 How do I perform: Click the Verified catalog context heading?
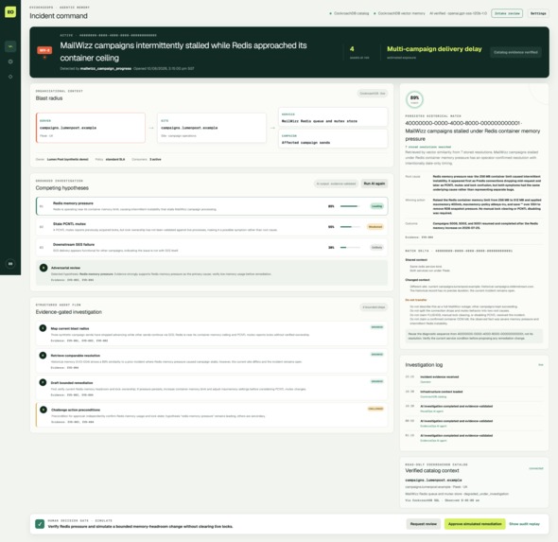click(432, 470)
